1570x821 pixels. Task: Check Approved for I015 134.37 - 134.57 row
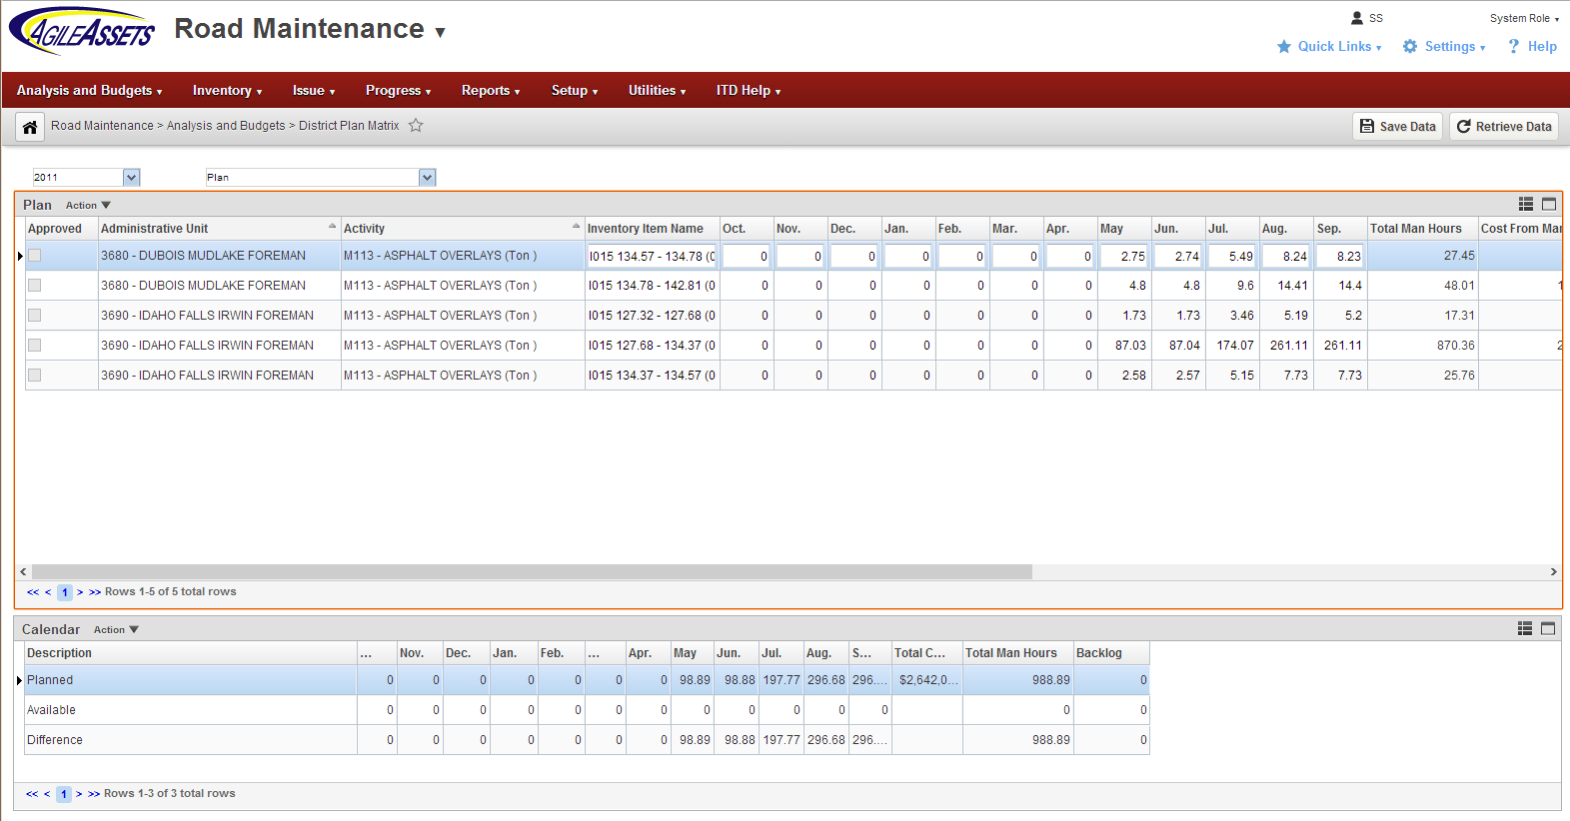pyautogui.click(x=35, y=376)
